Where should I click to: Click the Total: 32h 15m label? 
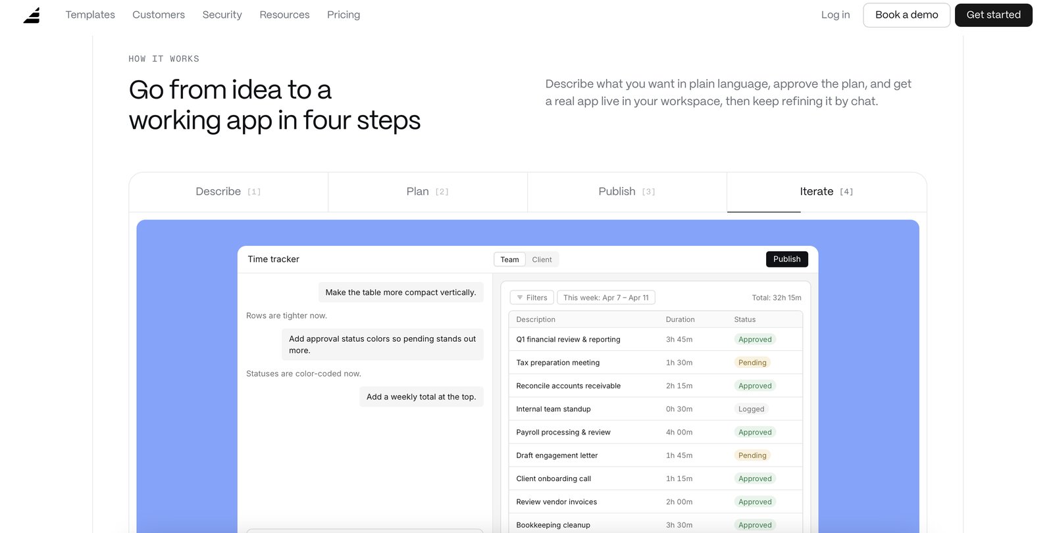(777, 298)
